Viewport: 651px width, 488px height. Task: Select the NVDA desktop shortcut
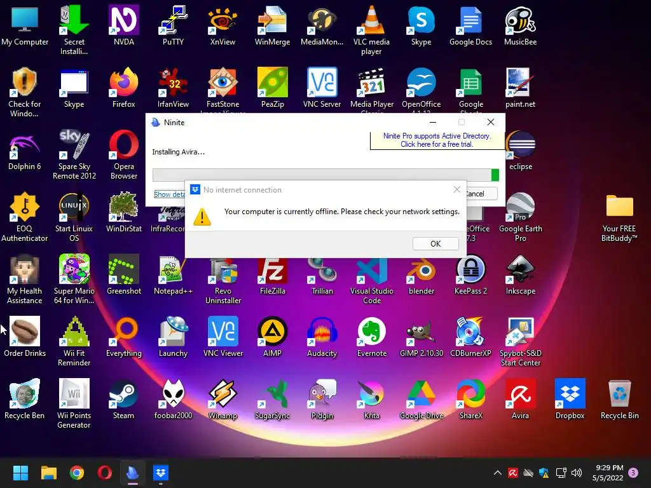(x=124, y=26)
